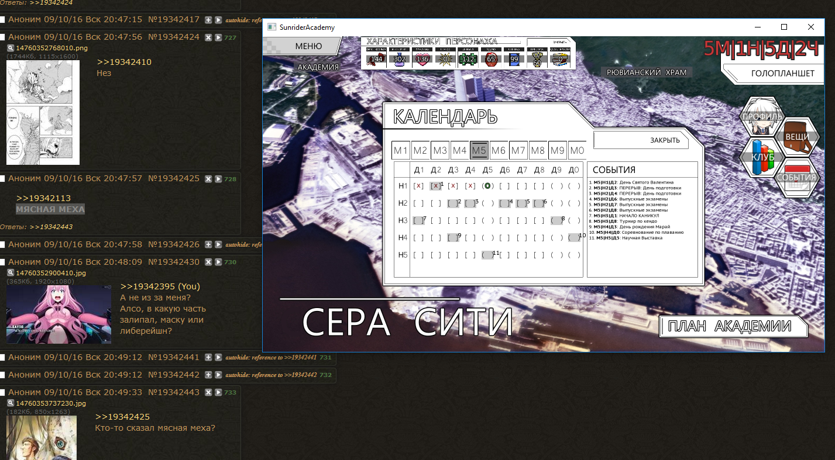Click the magnifier icon beside 14760352768010.png
Viewport: 835px width, 460px height.
(11, 48)
